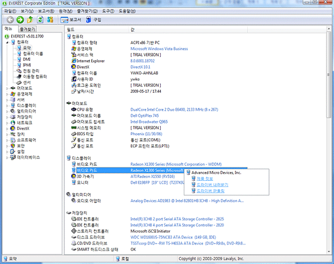
Task: Click the 값 column header
Action: coord(188,30)
